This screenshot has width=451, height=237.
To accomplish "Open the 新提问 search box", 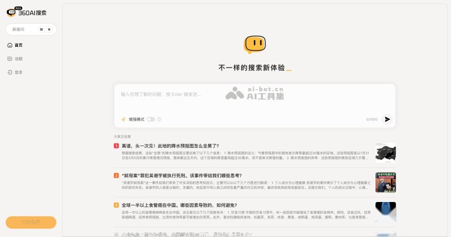I will point(31,29).
